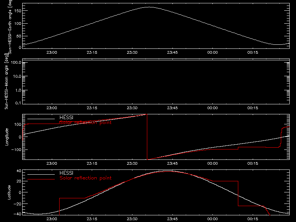Click 23:00 time label under Longitude plot
This screenshot has width=296, height=222.
[x=52, y=163]
